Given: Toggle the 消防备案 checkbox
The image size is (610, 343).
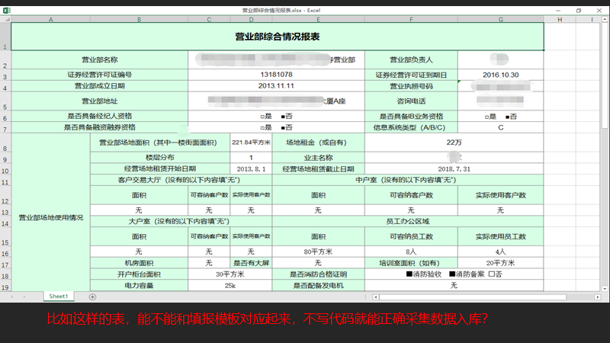Looking at the screenshot, I should point(451,274).
